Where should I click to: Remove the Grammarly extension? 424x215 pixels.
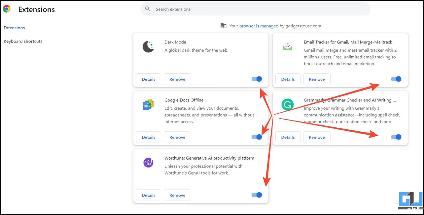[x=317, y=137]
